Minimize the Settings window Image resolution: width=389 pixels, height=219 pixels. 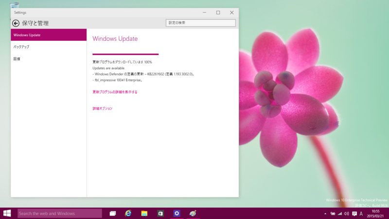[204, 13]
